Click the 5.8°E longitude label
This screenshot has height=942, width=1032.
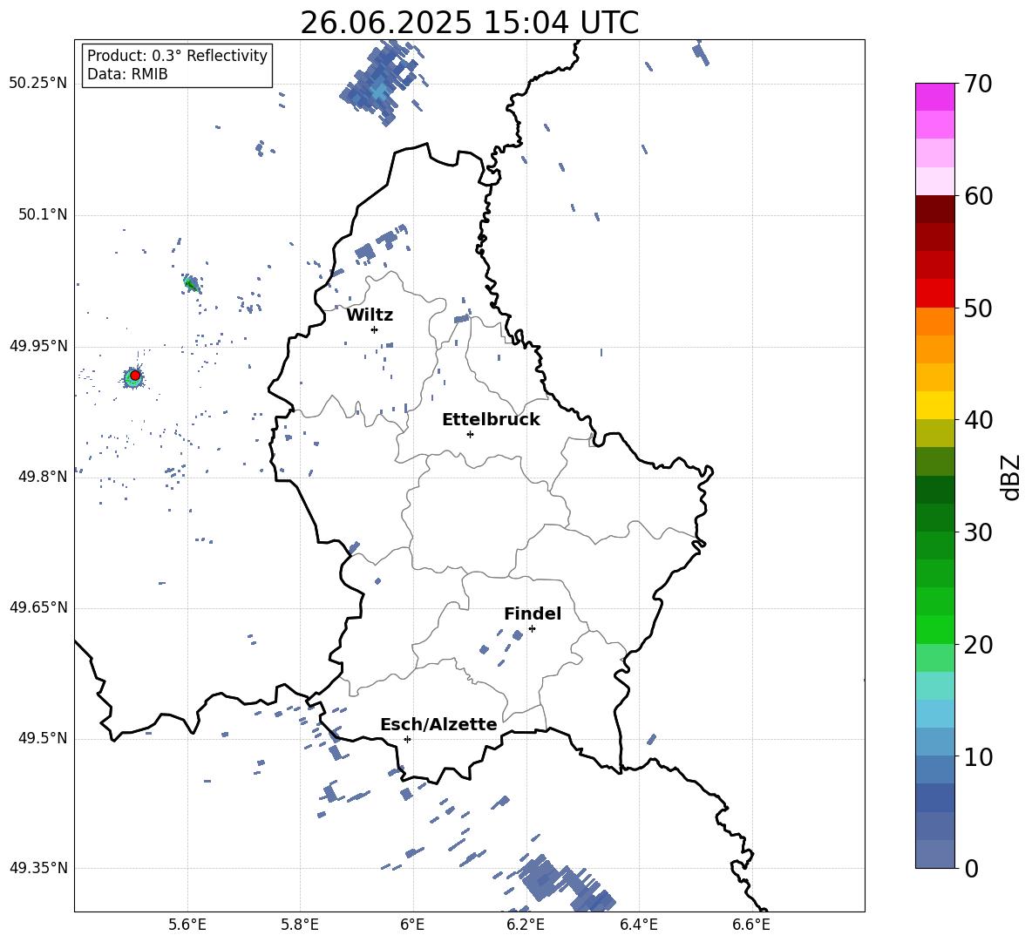(x=300, y=925)
